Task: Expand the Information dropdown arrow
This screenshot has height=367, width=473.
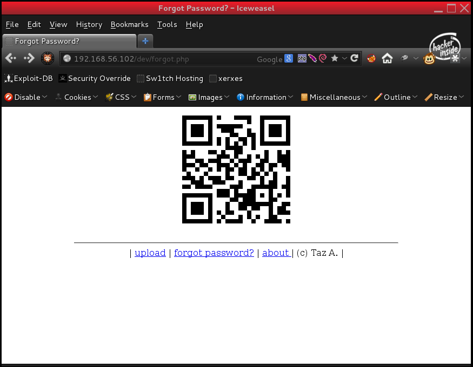Action: (290, 97)
